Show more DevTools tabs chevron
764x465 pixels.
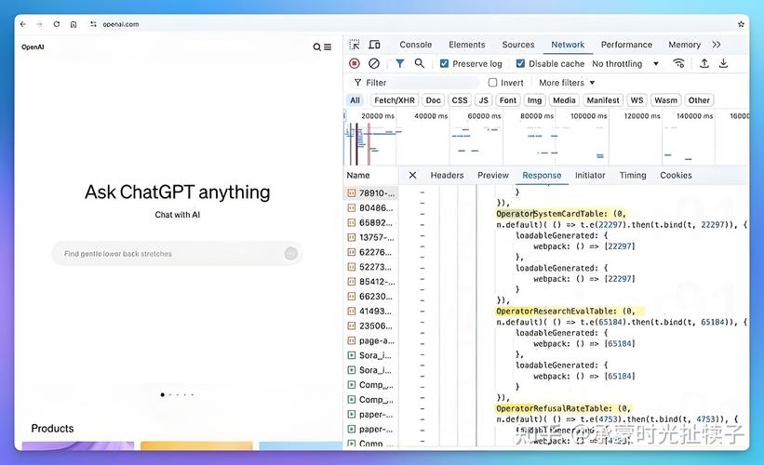coord(717,45)
